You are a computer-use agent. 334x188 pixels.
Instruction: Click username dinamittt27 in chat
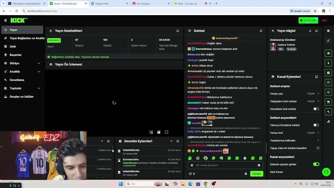(x=194, y=103)
